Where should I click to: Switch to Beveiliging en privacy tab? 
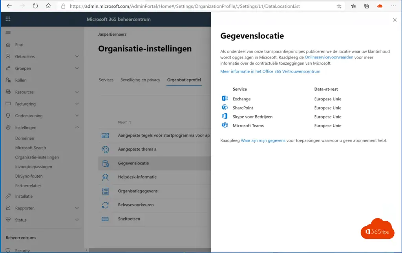click(x=140, y=80)
